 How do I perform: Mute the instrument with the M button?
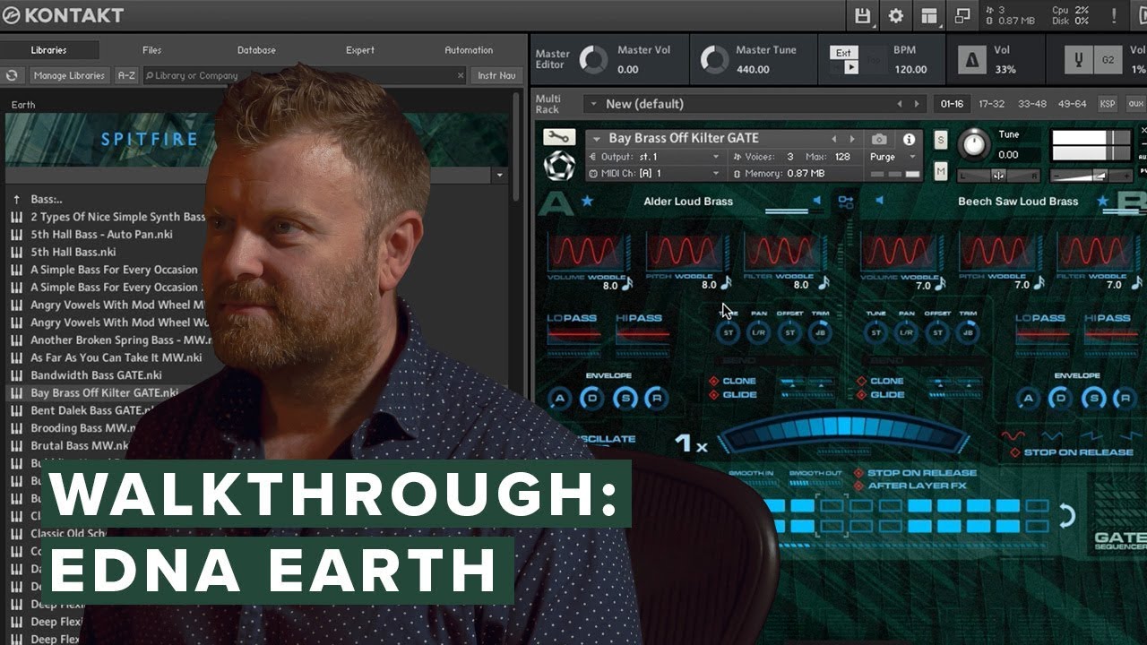941,170
